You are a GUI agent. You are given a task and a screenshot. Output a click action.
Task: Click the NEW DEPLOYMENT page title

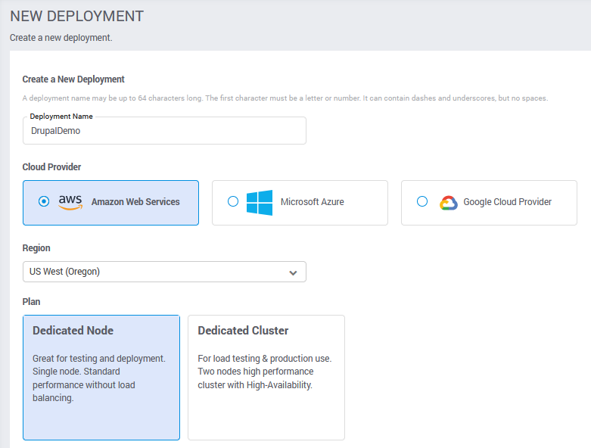click(76, 16)
